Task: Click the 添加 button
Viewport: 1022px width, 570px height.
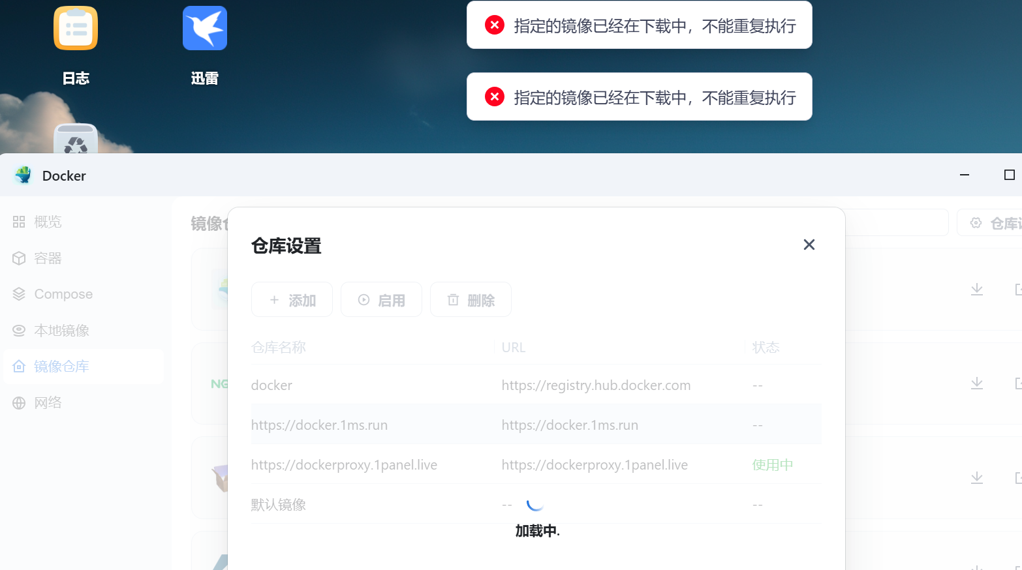Action: 292,299
